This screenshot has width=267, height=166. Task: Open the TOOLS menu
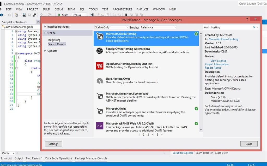coord(93,9)
